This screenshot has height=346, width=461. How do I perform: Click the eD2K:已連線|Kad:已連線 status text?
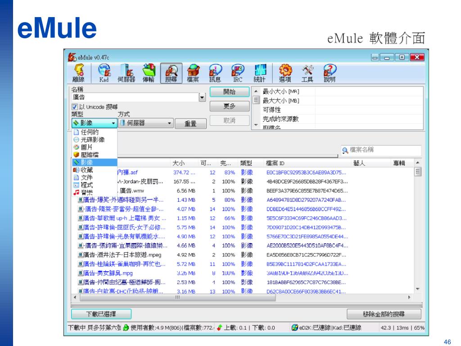(330, 328)
